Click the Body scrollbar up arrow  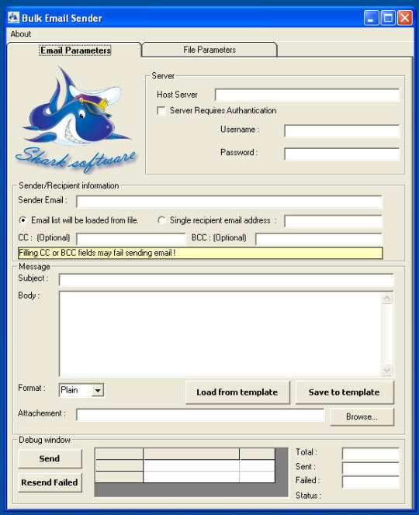386,298
